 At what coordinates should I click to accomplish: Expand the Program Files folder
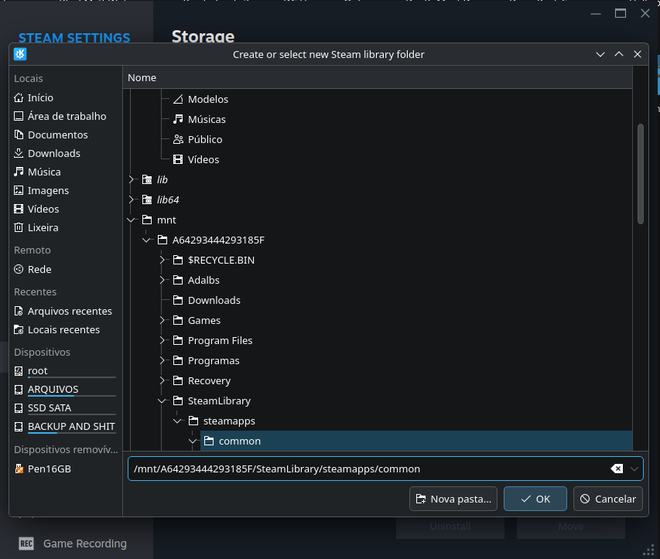pos(162,340)
